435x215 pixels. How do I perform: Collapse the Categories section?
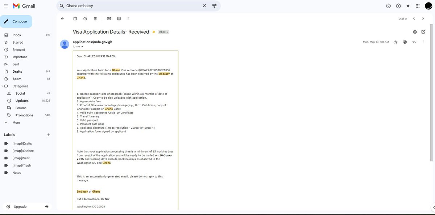2,86
